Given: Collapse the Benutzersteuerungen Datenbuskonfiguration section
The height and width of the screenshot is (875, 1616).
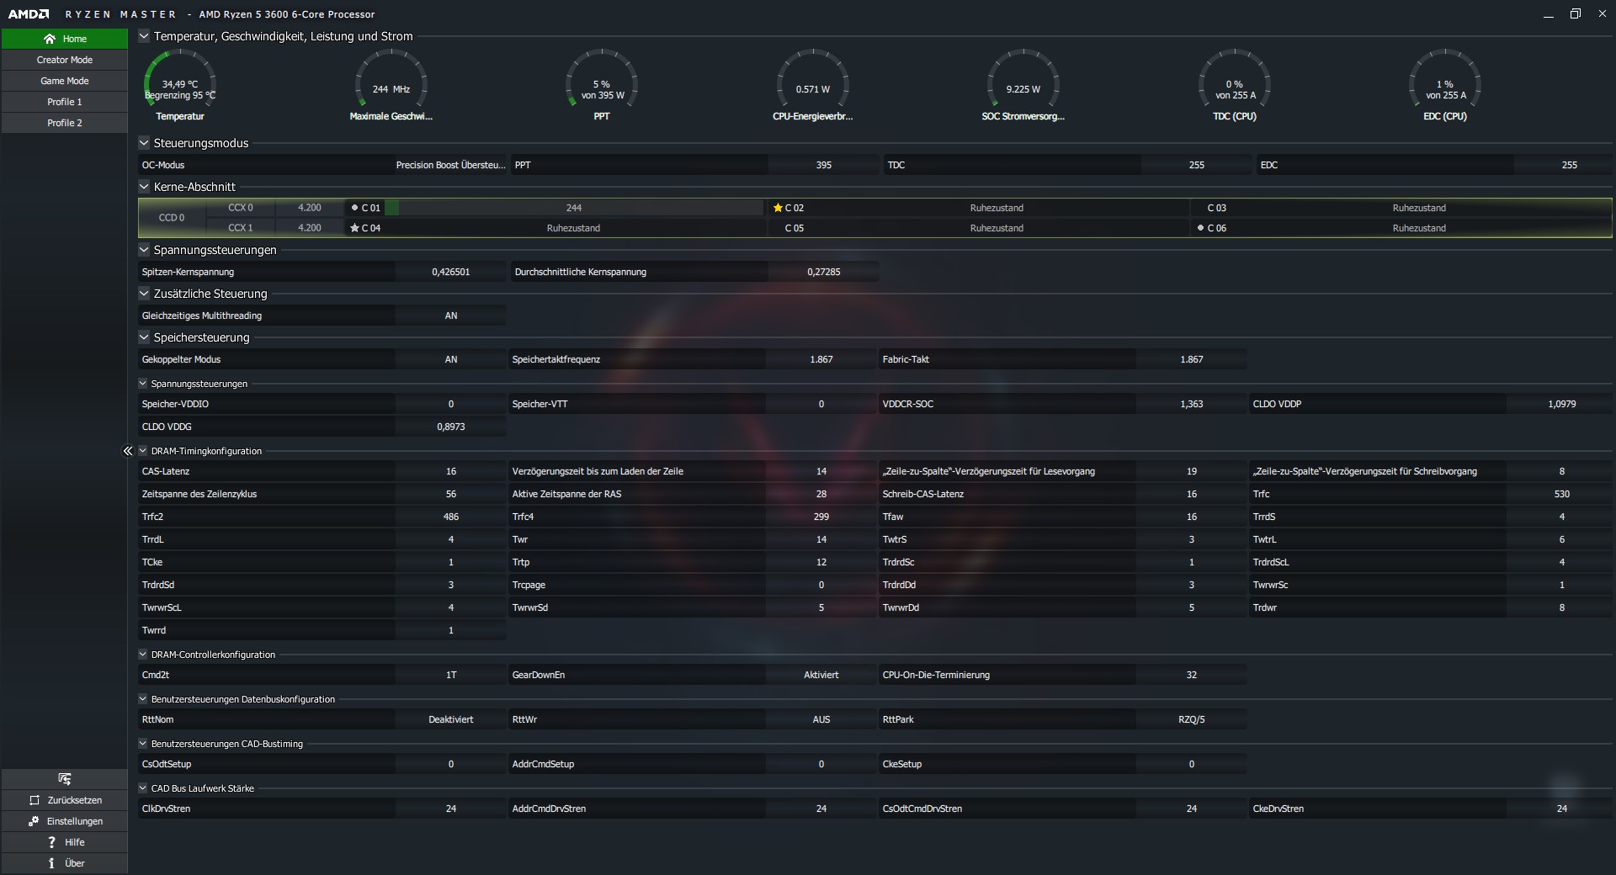Looking at the screenshot, I should (143, 699).
